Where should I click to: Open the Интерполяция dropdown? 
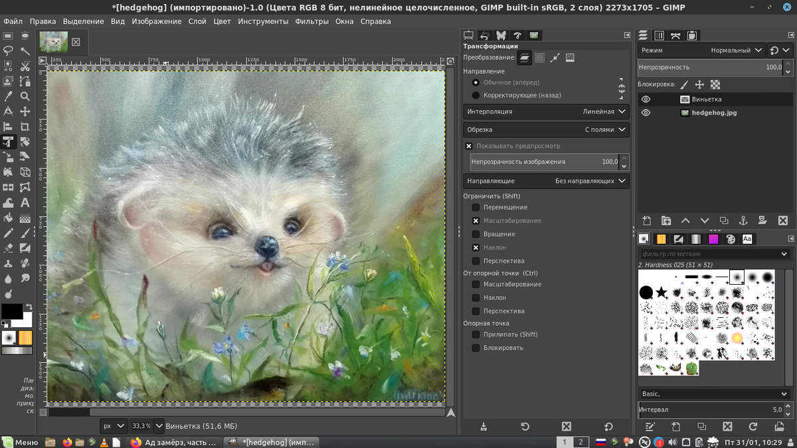[x=546, y=112]
